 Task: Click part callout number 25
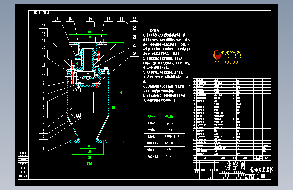pos(135,45)
